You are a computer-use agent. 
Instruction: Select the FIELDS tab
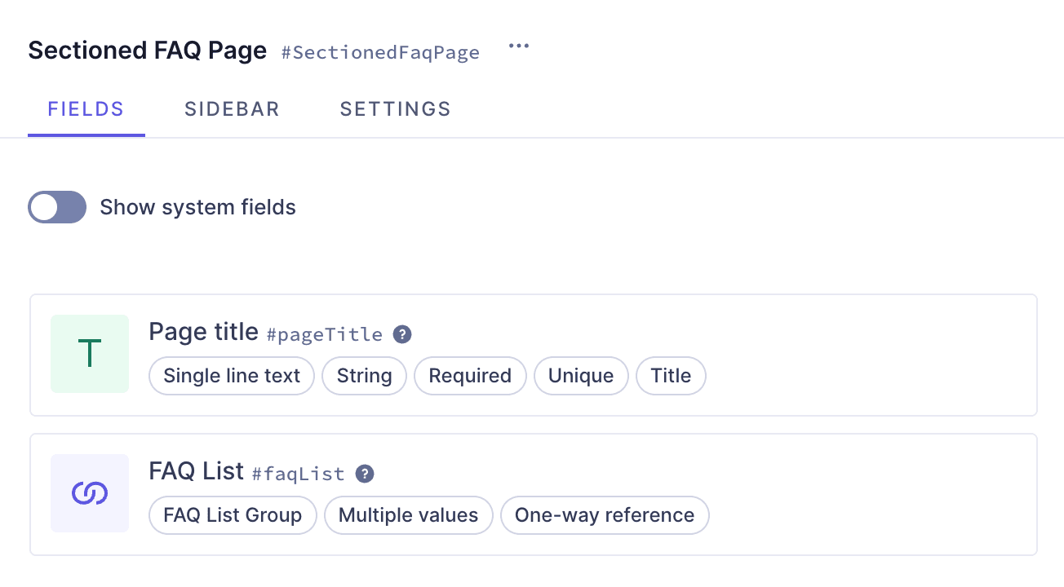point(86,108)
